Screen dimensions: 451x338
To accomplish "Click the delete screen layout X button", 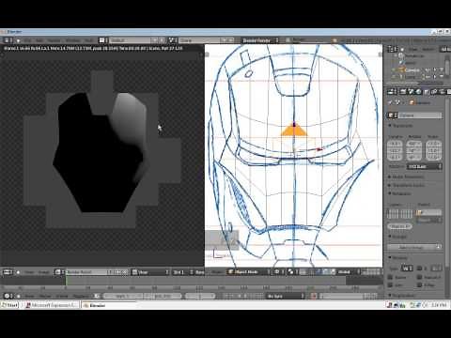I will coord(163,40).
